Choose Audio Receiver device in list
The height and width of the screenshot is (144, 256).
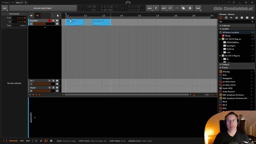click(236, 92)
